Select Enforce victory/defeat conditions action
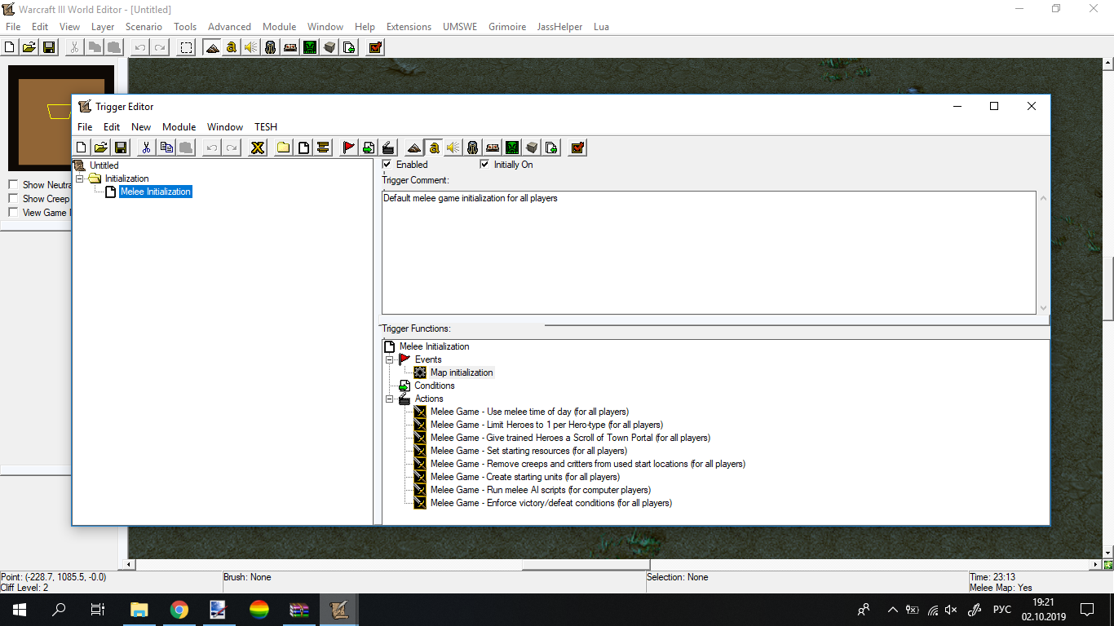The height and width of the screenshot is (626, 1114). 551,503
